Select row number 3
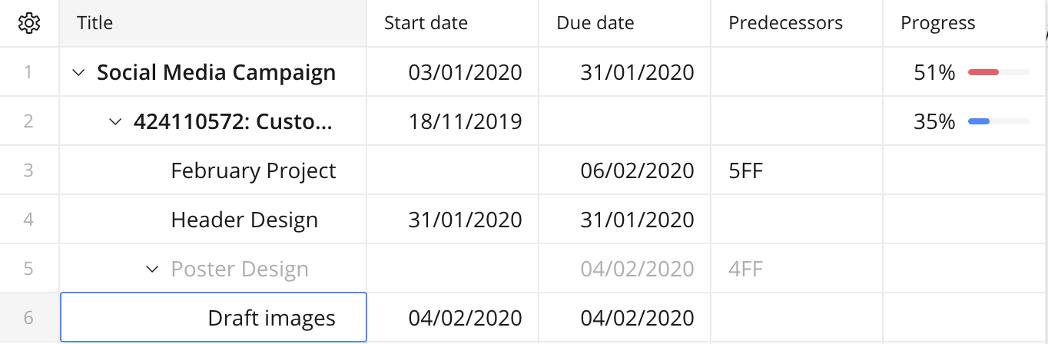 point(28,170)
